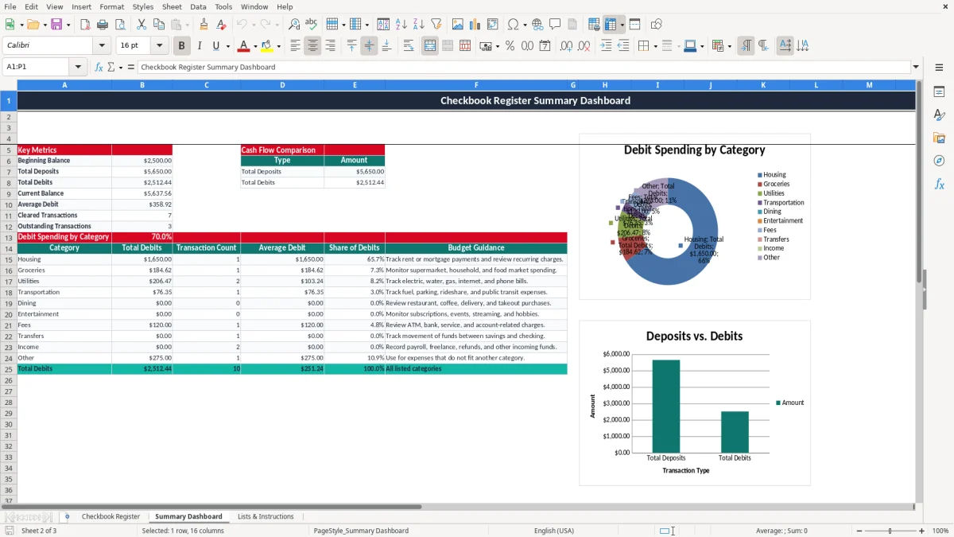Toggle Merge and Center Cells
This screenshot has width=954, height=537.
(x=430, y=46)
